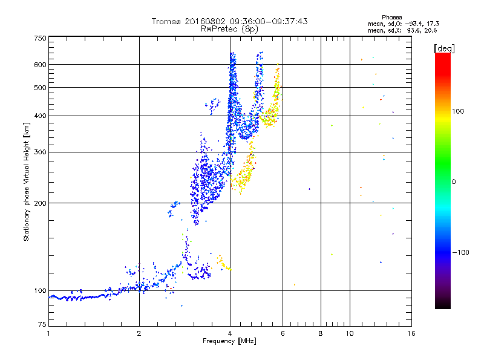Click the x-axis tick label '6'
Image resolution: width=484 pixels, height=363 pixels.
[x=283, y=333]
